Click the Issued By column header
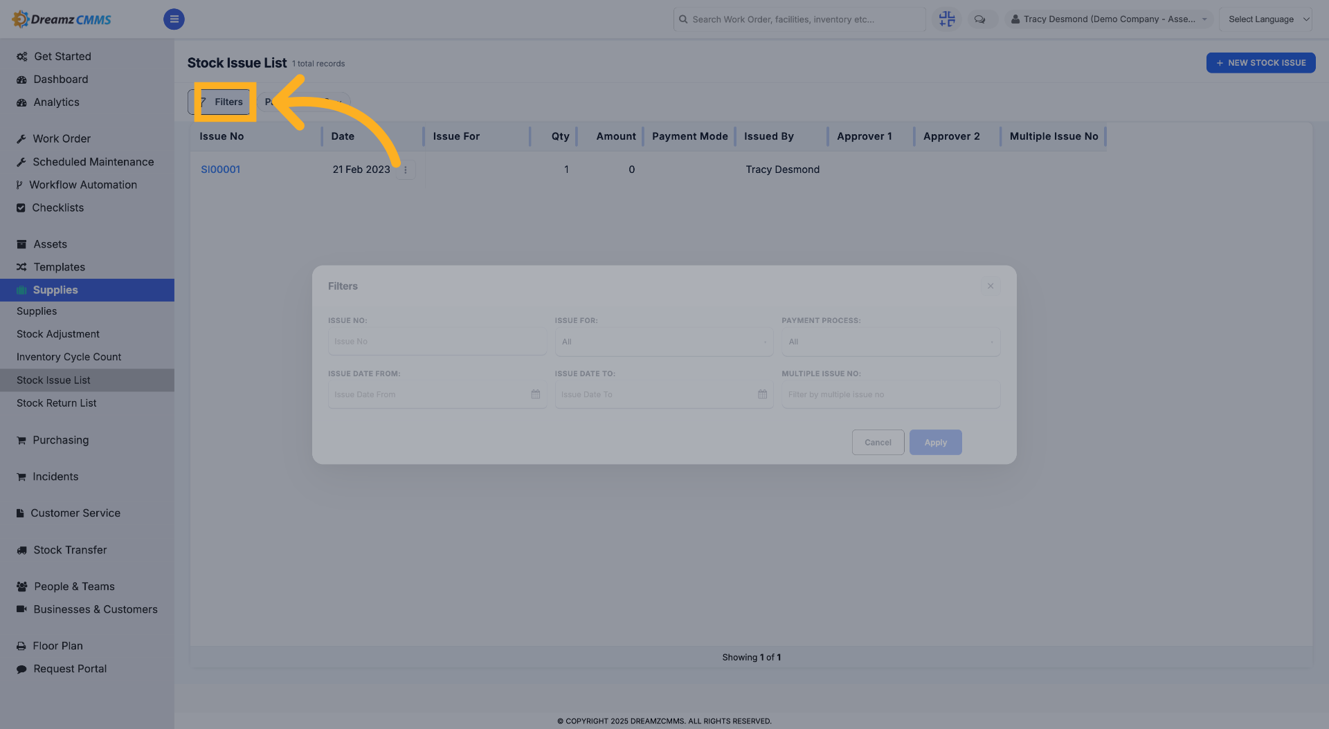 [768, 136]
